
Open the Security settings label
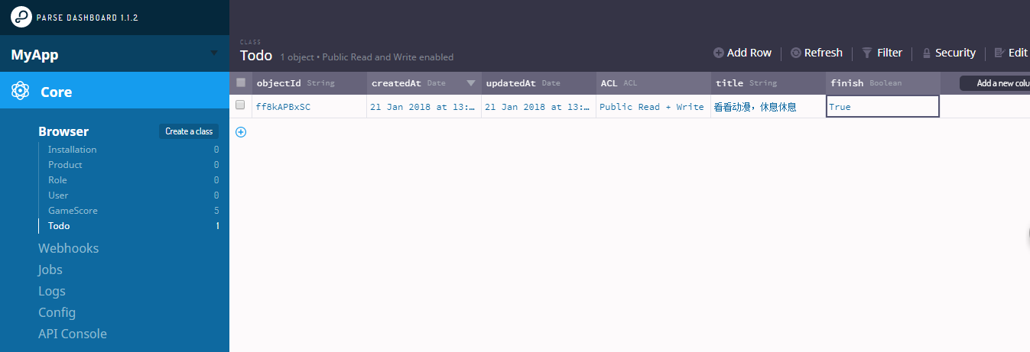[955, 53]
